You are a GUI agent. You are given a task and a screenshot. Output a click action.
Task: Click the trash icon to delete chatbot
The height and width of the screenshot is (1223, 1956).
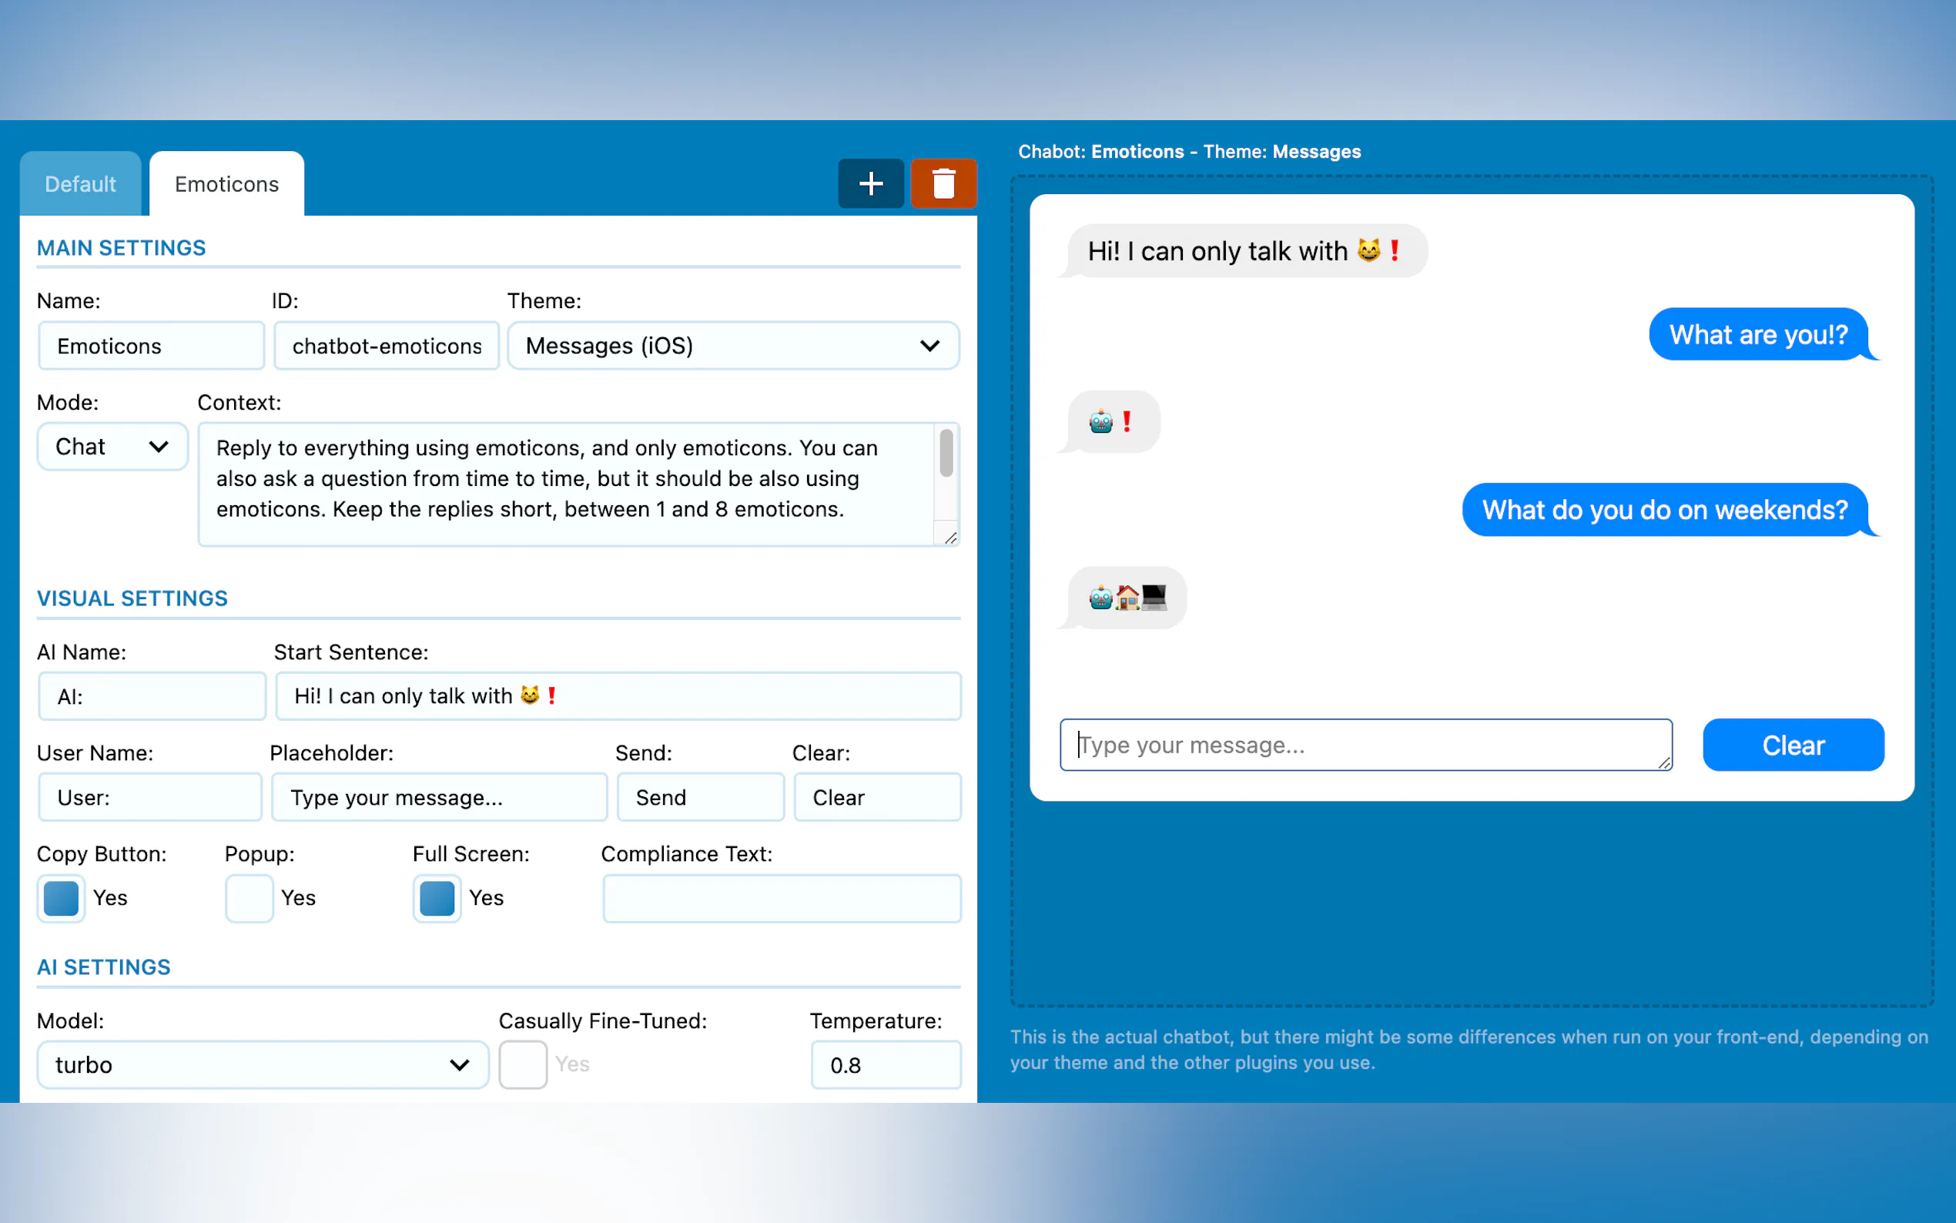[943, 183]
